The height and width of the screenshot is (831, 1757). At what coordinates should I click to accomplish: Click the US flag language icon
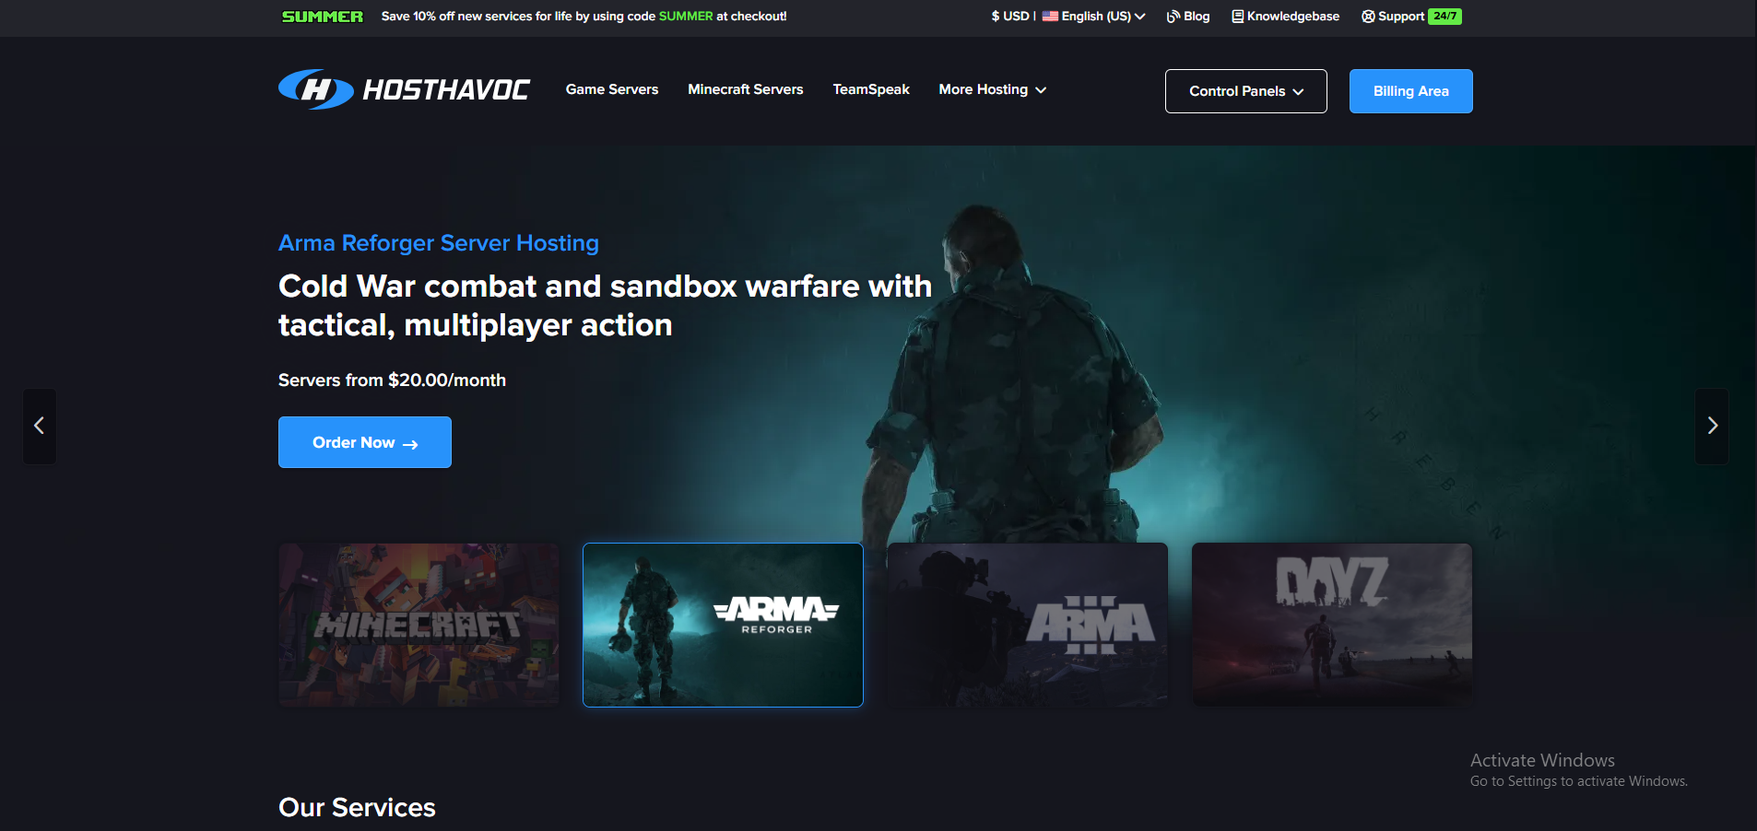tap(1050, 17)
